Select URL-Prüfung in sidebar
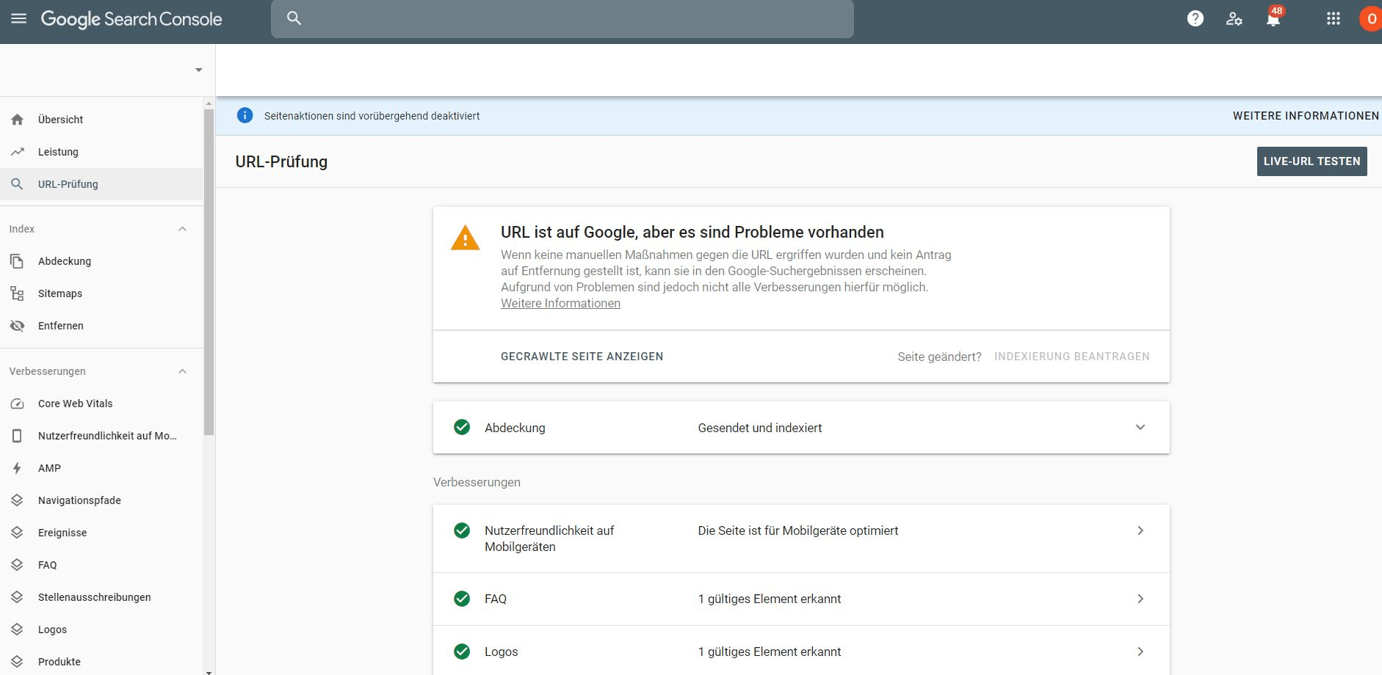The image size is (1382, 675). coord(101,184)
